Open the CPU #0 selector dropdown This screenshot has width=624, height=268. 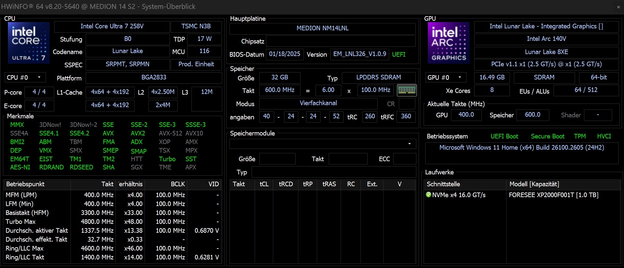click(x=25, y=77)
